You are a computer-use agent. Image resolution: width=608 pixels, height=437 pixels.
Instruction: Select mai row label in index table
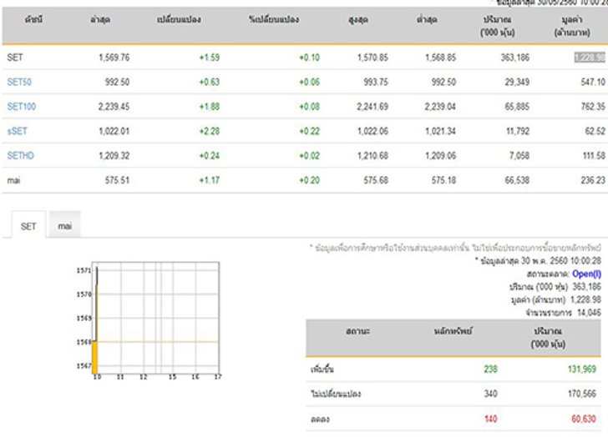(13, 180)
